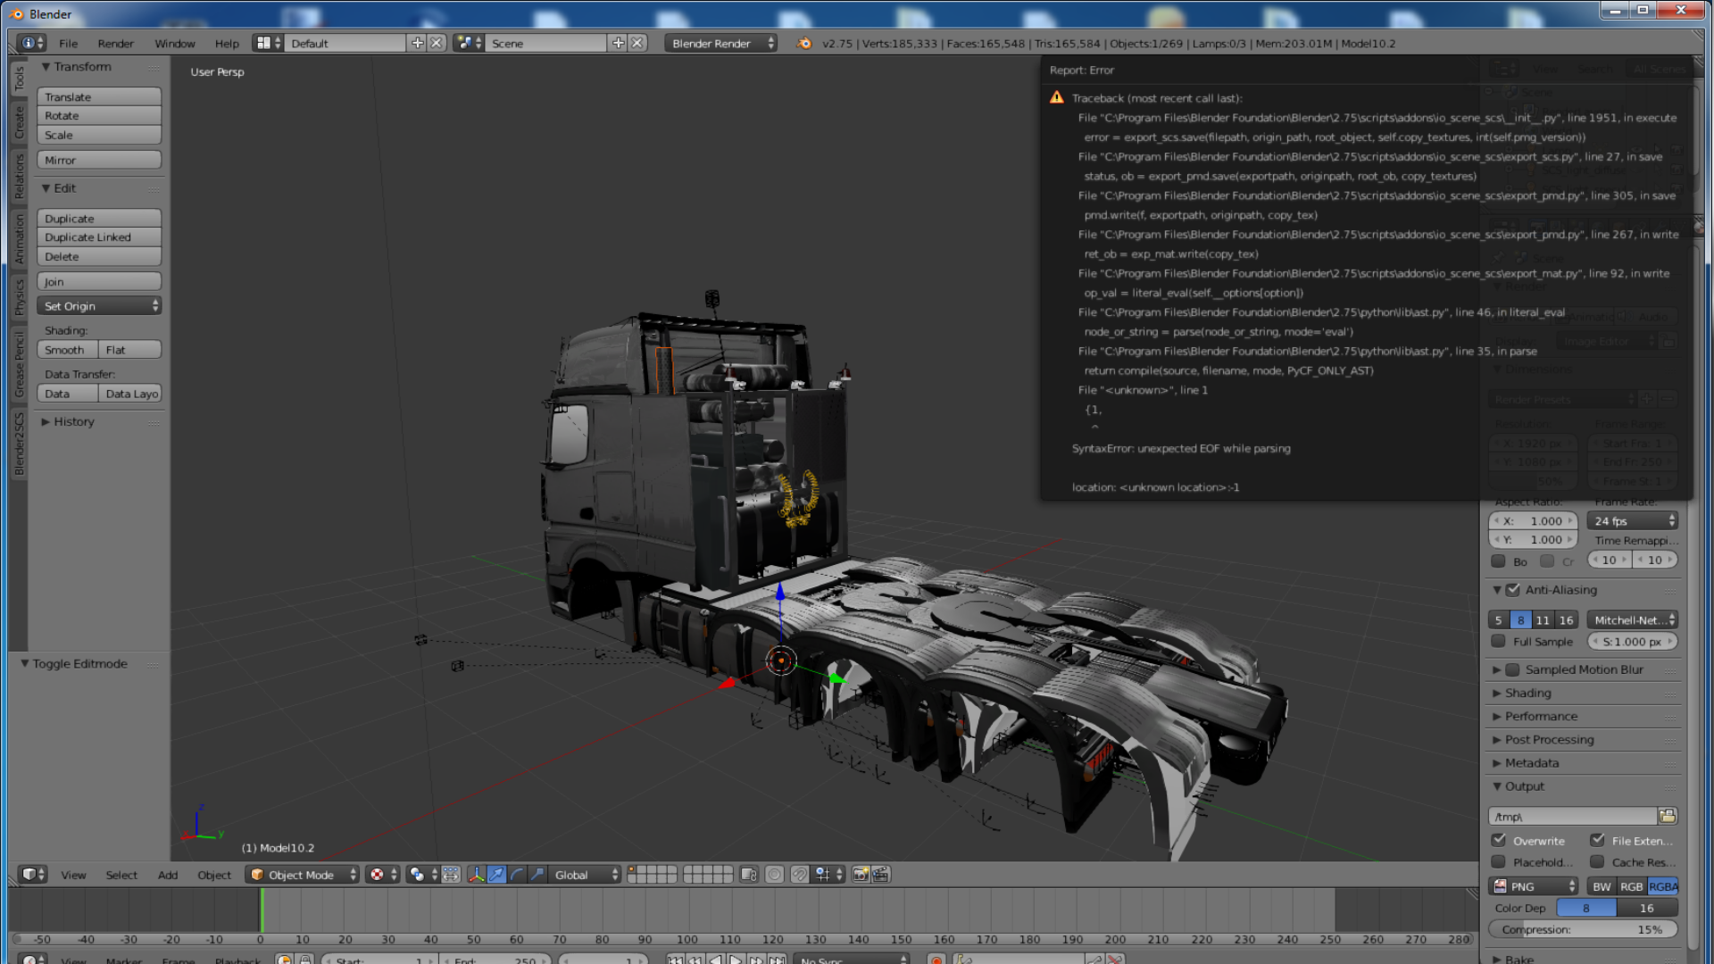Open the viewport shading sphere selector

pos(380,875)
